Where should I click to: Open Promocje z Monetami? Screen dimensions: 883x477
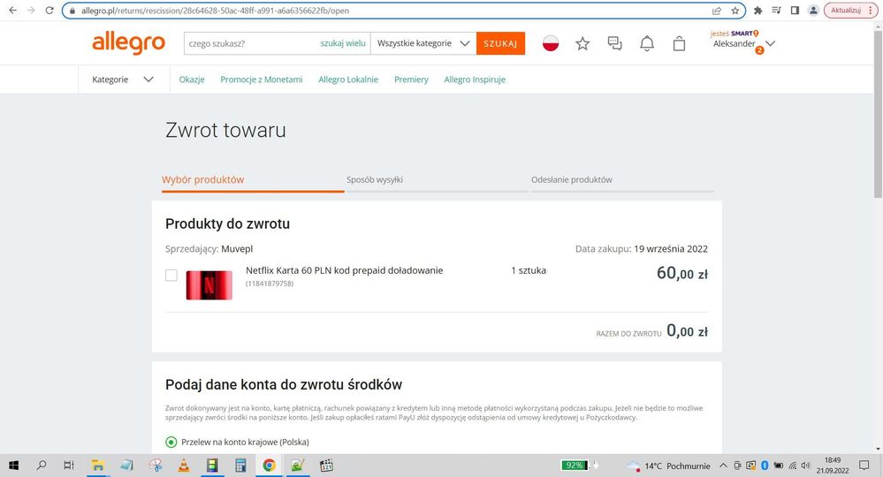pos(262,79)
